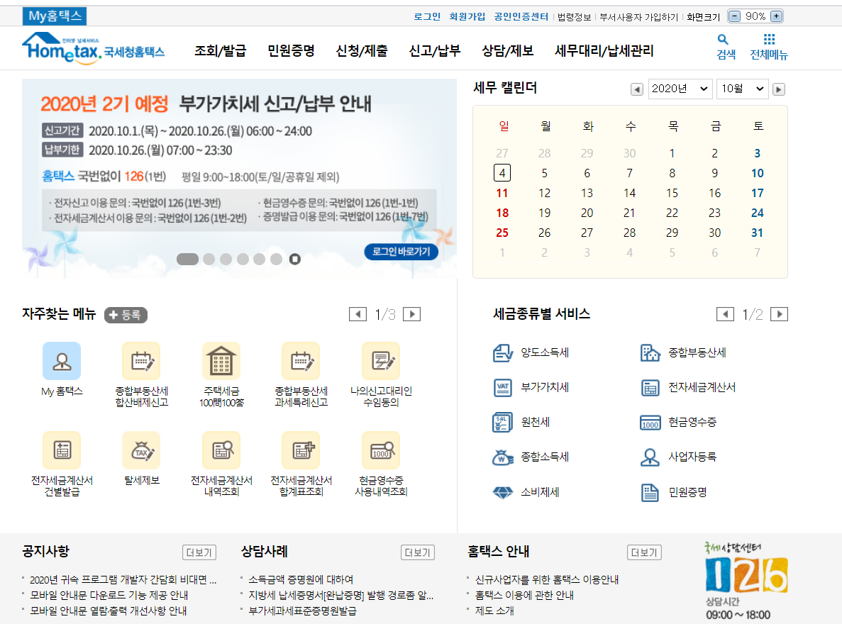The width and height of the screenshot is (842, 624).
Task: Select the first banner slide indicator
Action: tap(187, 259)
